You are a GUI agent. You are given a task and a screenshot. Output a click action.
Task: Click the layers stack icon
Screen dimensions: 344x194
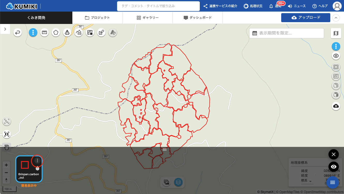(x=178, y=182)
